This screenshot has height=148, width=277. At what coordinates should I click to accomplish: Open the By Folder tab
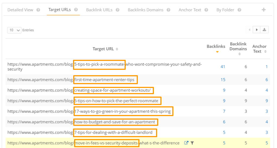click(x=225, y=10)
